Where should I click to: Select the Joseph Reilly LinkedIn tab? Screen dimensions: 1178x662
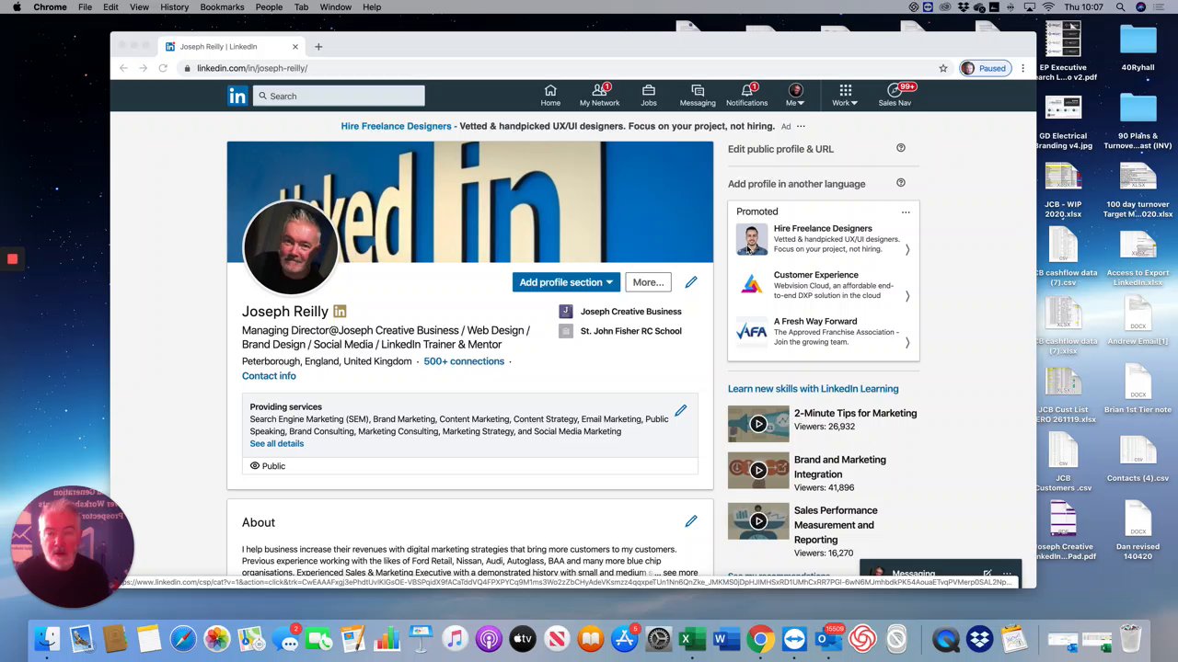coord(230,46)
